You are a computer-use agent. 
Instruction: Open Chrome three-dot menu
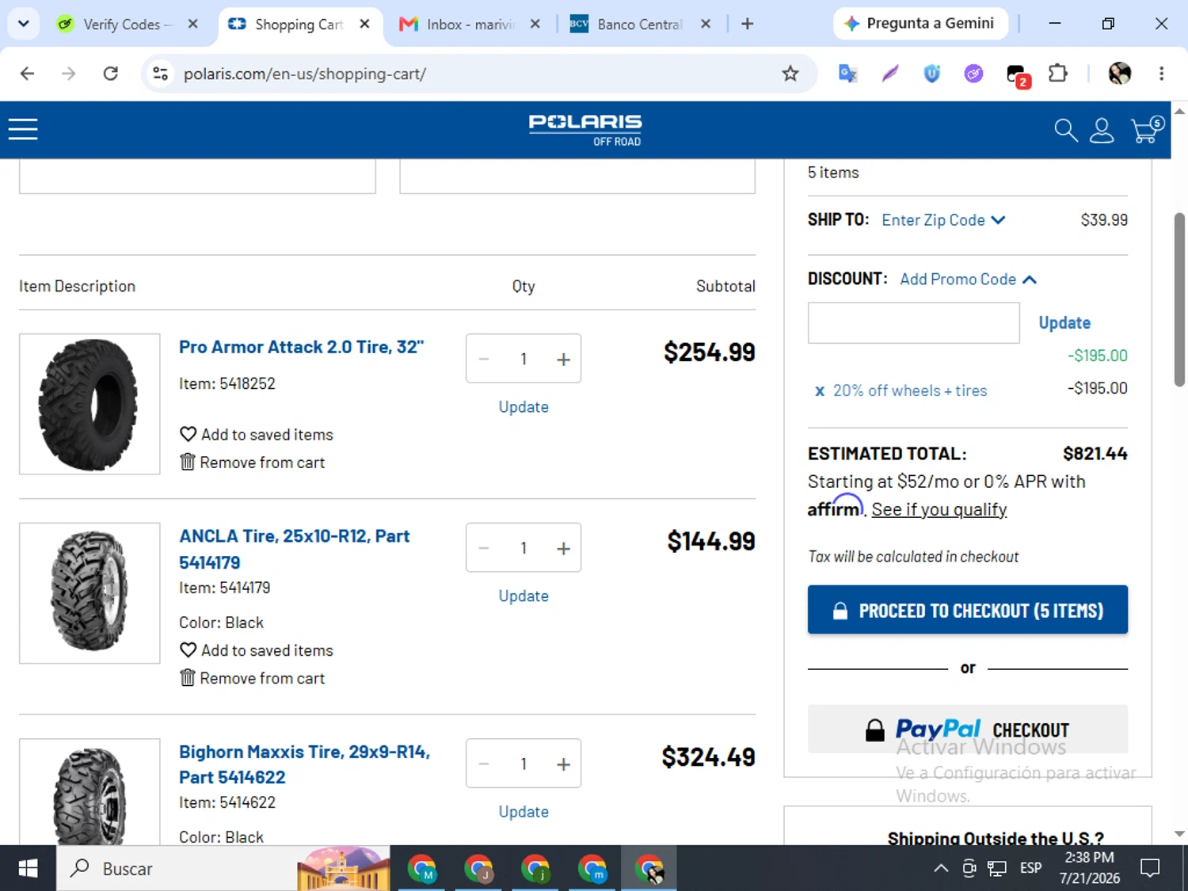point(1161,74)
